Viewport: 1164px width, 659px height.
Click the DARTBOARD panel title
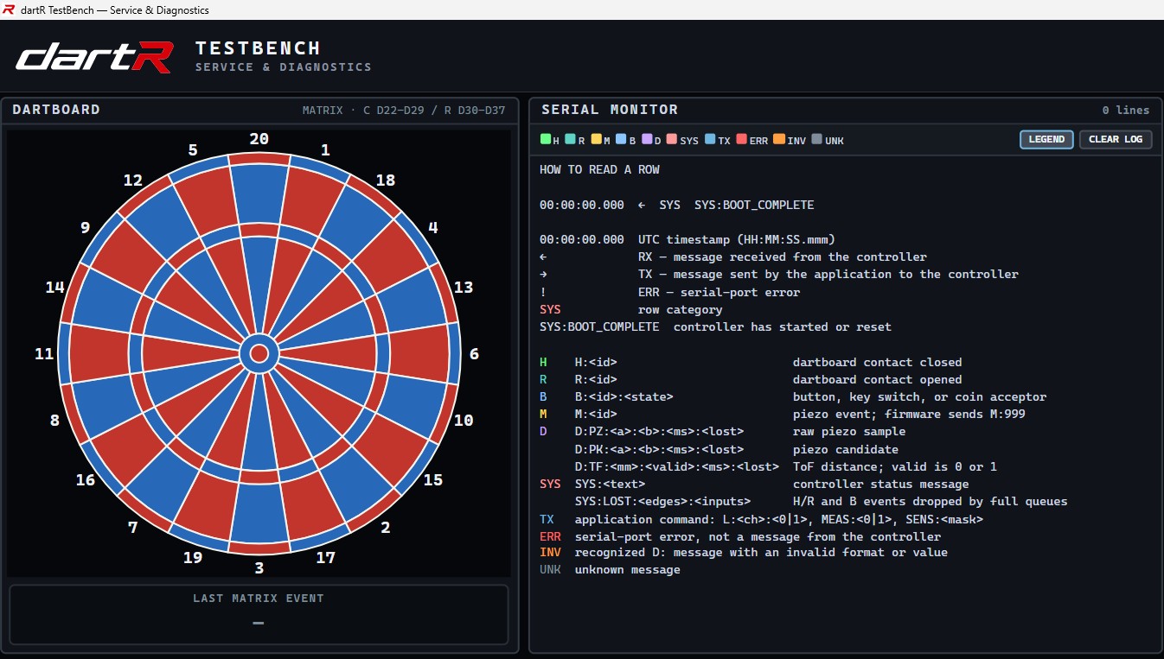point(56,110)
